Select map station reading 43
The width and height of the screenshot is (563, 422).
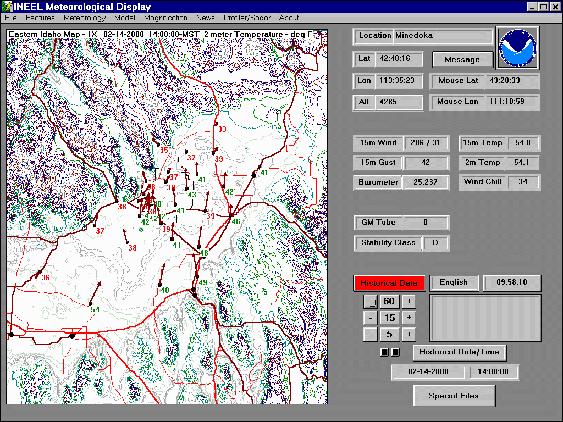coord(192,195)
